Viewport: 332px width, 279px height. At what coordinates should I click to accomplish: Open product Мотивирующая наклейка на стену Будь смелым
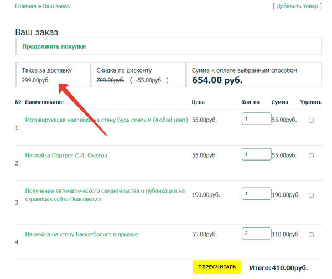click(106, 120)
